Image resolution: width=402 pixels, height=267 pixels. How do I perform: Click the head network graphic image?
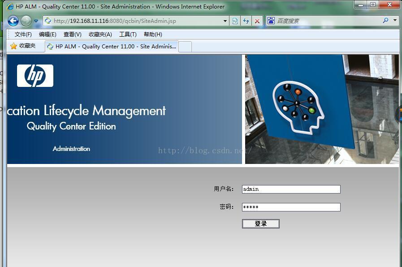[x=298, y=107]
